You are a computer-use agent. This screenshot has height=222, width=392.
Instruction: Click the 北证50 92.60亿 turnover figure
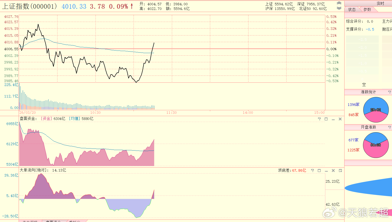[x=313, y=9]
